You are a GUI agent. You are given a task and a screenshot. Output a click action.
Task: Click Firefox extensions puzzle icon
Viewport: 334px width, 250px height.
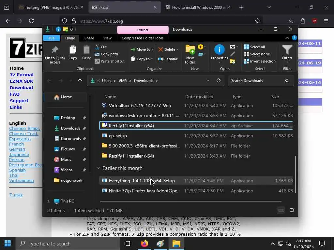303,21
